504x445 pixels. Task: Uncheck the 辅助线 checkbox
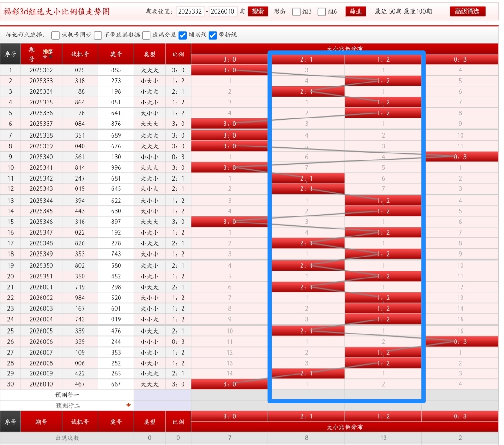pos(182,35)
